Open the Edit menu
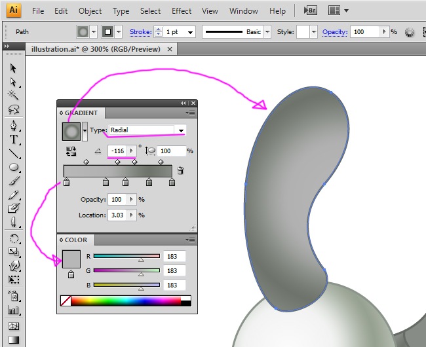 coord(61,11)
